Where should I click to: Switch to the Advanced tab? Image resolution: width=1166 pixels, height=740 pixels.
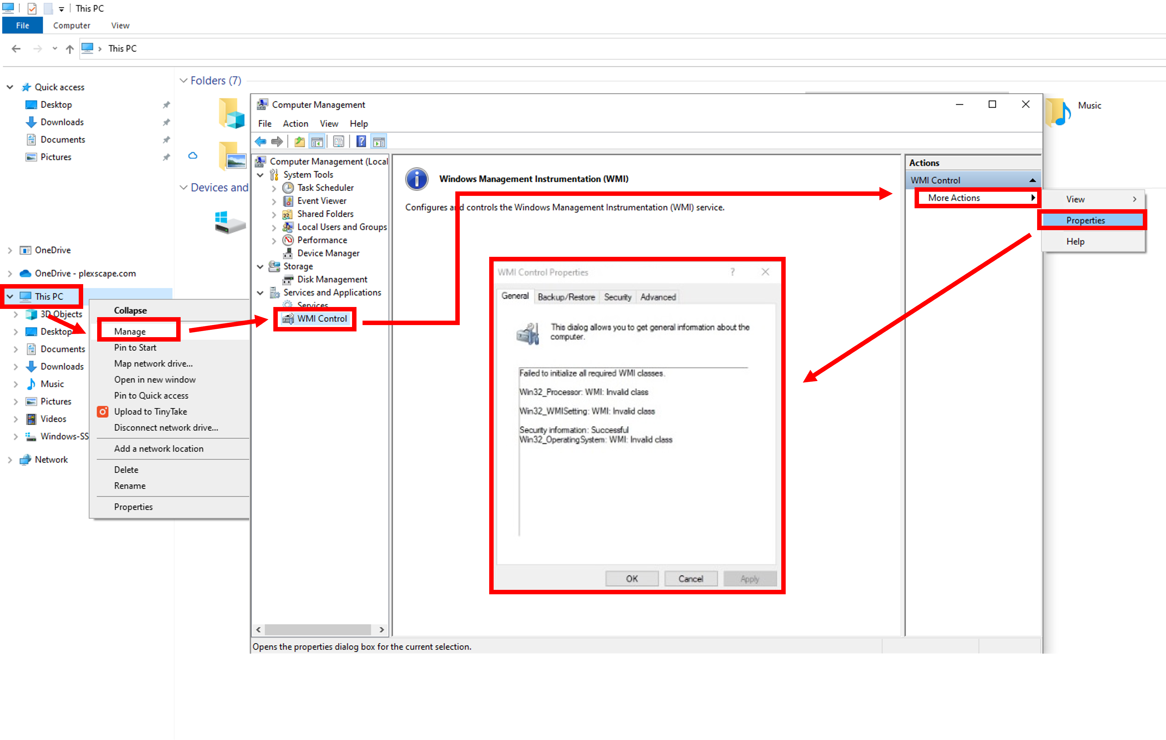pos(657,297)
